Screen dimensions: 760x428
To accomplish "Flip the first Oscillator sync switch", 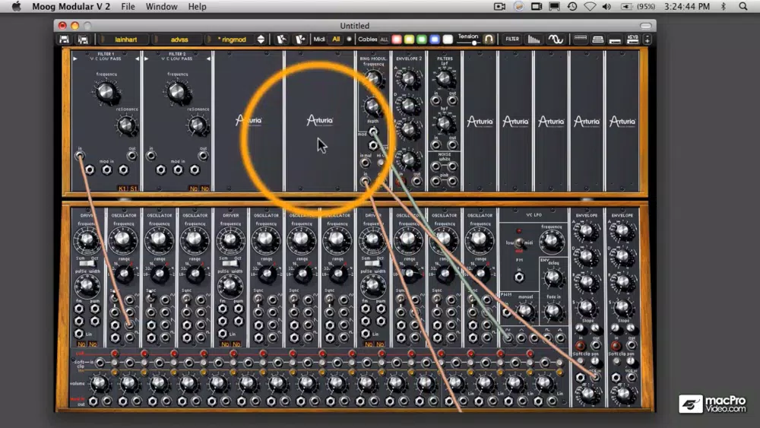I will coord(115,297).
